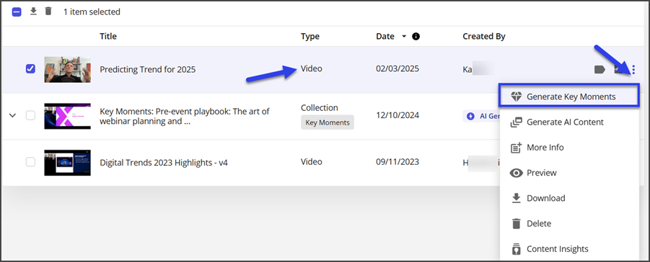Toggle the Date column sort arrow
The height and width of the screenshot is (262, 650).
pyautogui.click(x=404, y=37)
